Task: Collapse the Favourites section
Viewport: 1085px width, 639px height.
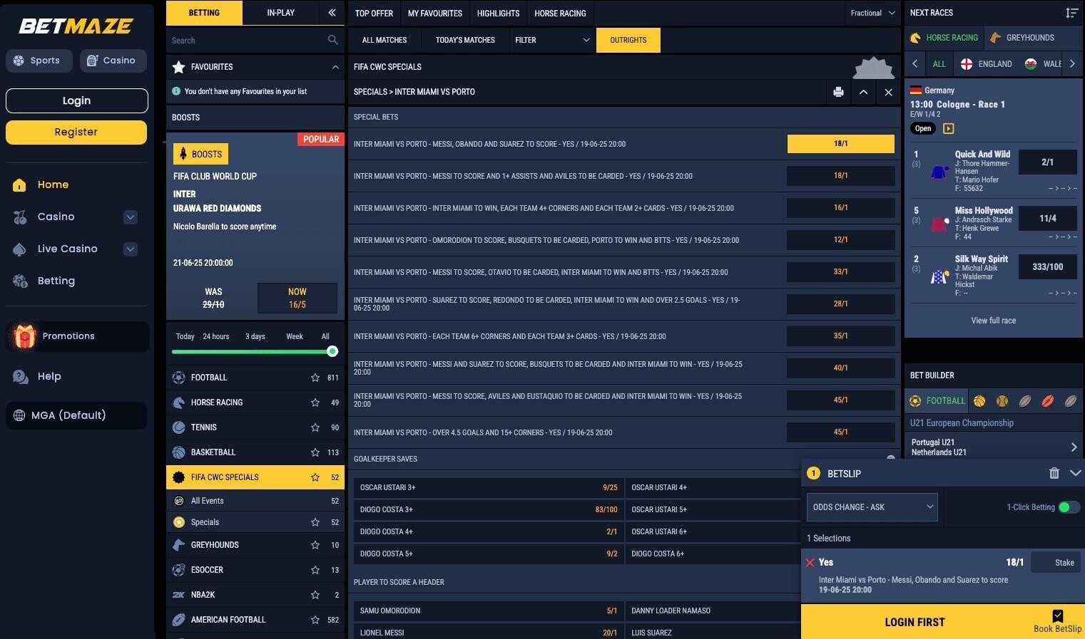Action: [x=335, y=67]
